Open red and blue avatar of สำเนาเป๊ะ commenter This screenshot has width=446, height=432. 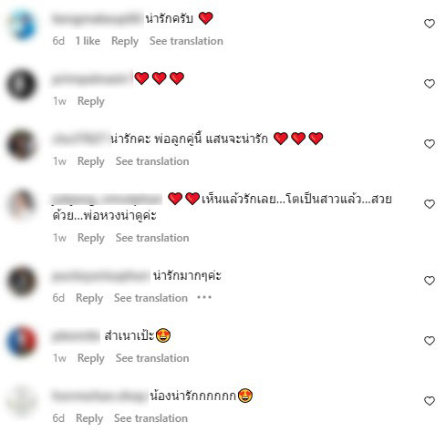tap(22, 342)
